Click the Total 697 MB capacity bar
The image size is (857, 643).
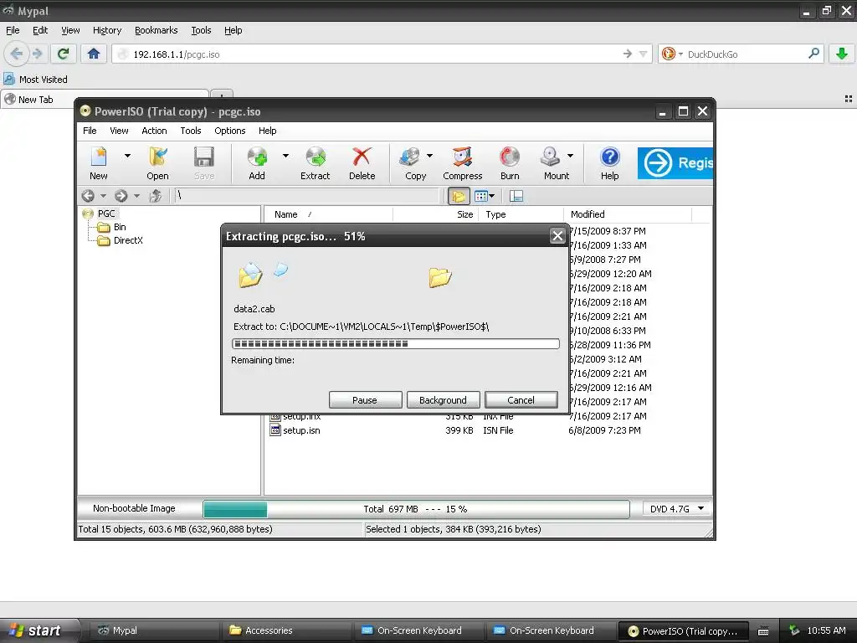pos(416,509)
